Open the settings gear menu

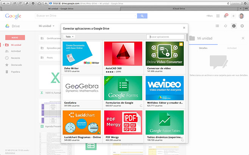tap(242, 26)
